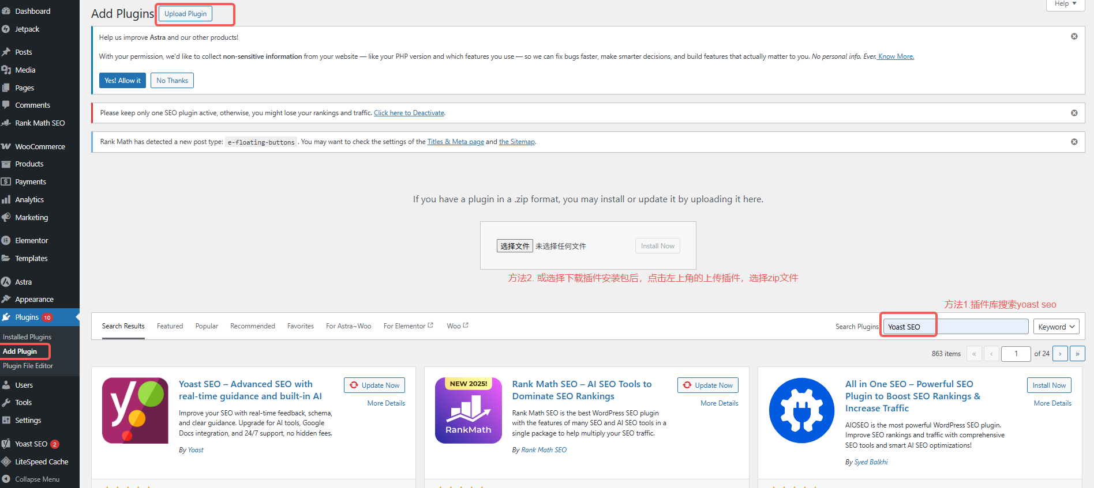The width and height of the screenshot is (1094, 488).
Task: Switch to the Featured plugins tab
Action: (x=170, y=326)
